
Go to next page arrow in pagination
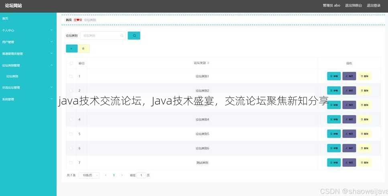click(122, 175)
